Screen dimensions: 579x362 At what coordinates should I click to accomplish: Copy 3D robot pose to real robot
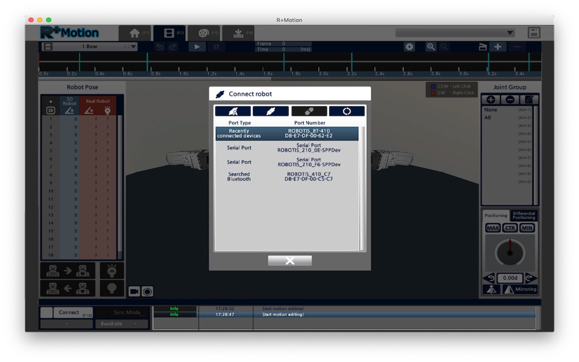pos(68,271)
